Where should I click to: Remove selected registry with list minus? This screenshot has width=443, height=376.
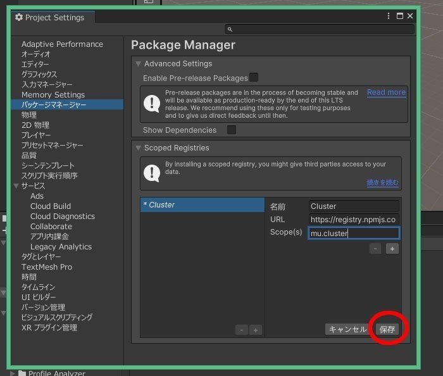(x=242, y=330)
